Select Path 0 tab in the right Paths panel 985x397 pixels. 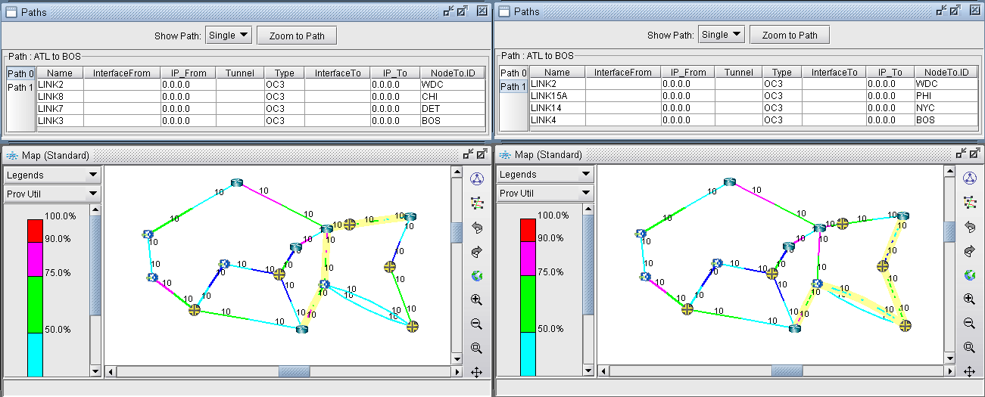coord(512,73)
